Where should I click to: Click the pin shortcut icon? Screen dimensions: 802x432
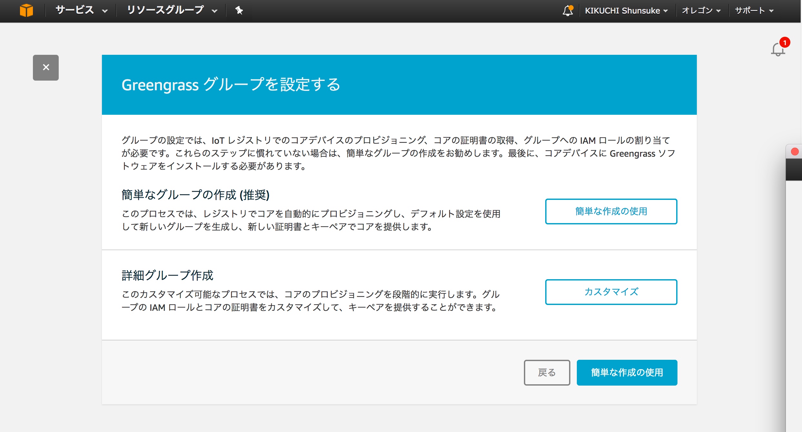pos(239,10)
